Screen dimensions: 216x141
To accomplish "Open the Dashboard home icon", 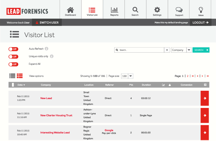I will 70,10.
